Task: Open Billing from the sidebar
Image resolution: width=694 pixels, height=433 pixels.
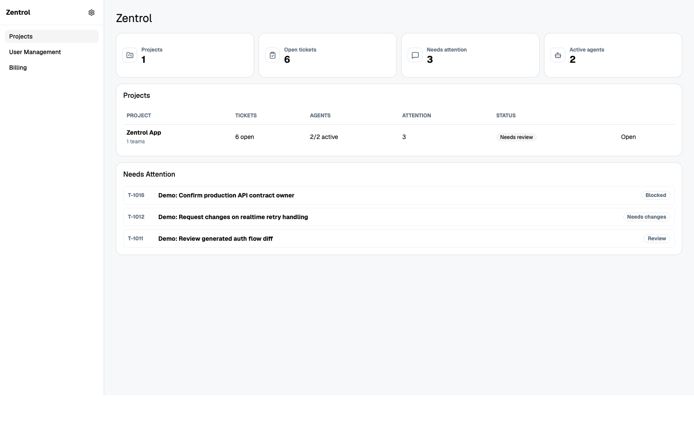Action: [52, 68]
